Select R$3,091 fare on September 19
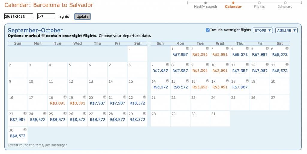 (77, 103)
